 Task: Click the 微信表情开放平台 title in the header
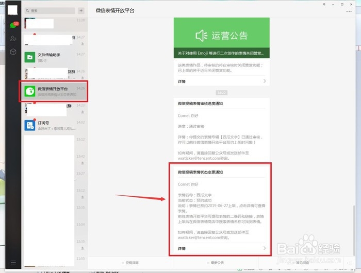click(115, 11)
